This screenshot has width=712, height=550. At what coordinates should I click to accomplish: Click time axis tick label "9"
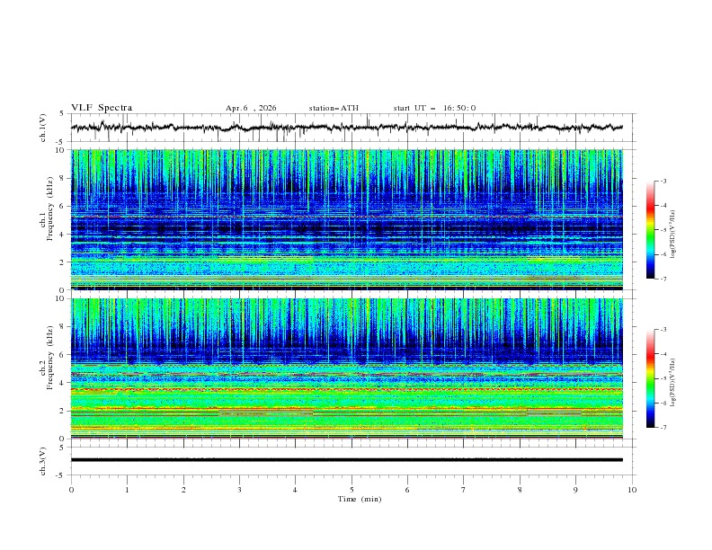pyautogui.click(x=575, y=490)
